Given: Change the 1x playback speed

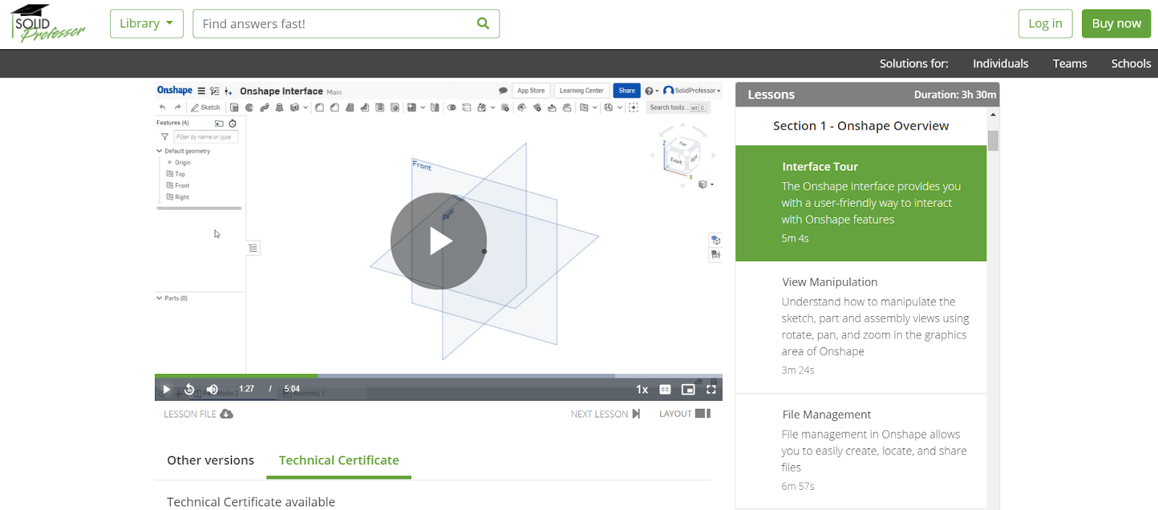Looking at the screenshot, I should tap(642, 389).
